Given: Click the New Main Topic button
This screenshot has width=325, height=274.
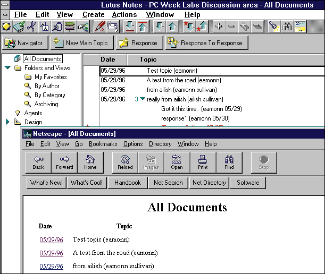Looking at the screenshot, I should point(82,43).
